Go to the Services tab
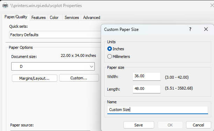This screenshot has height=131, width=214. 72,18
